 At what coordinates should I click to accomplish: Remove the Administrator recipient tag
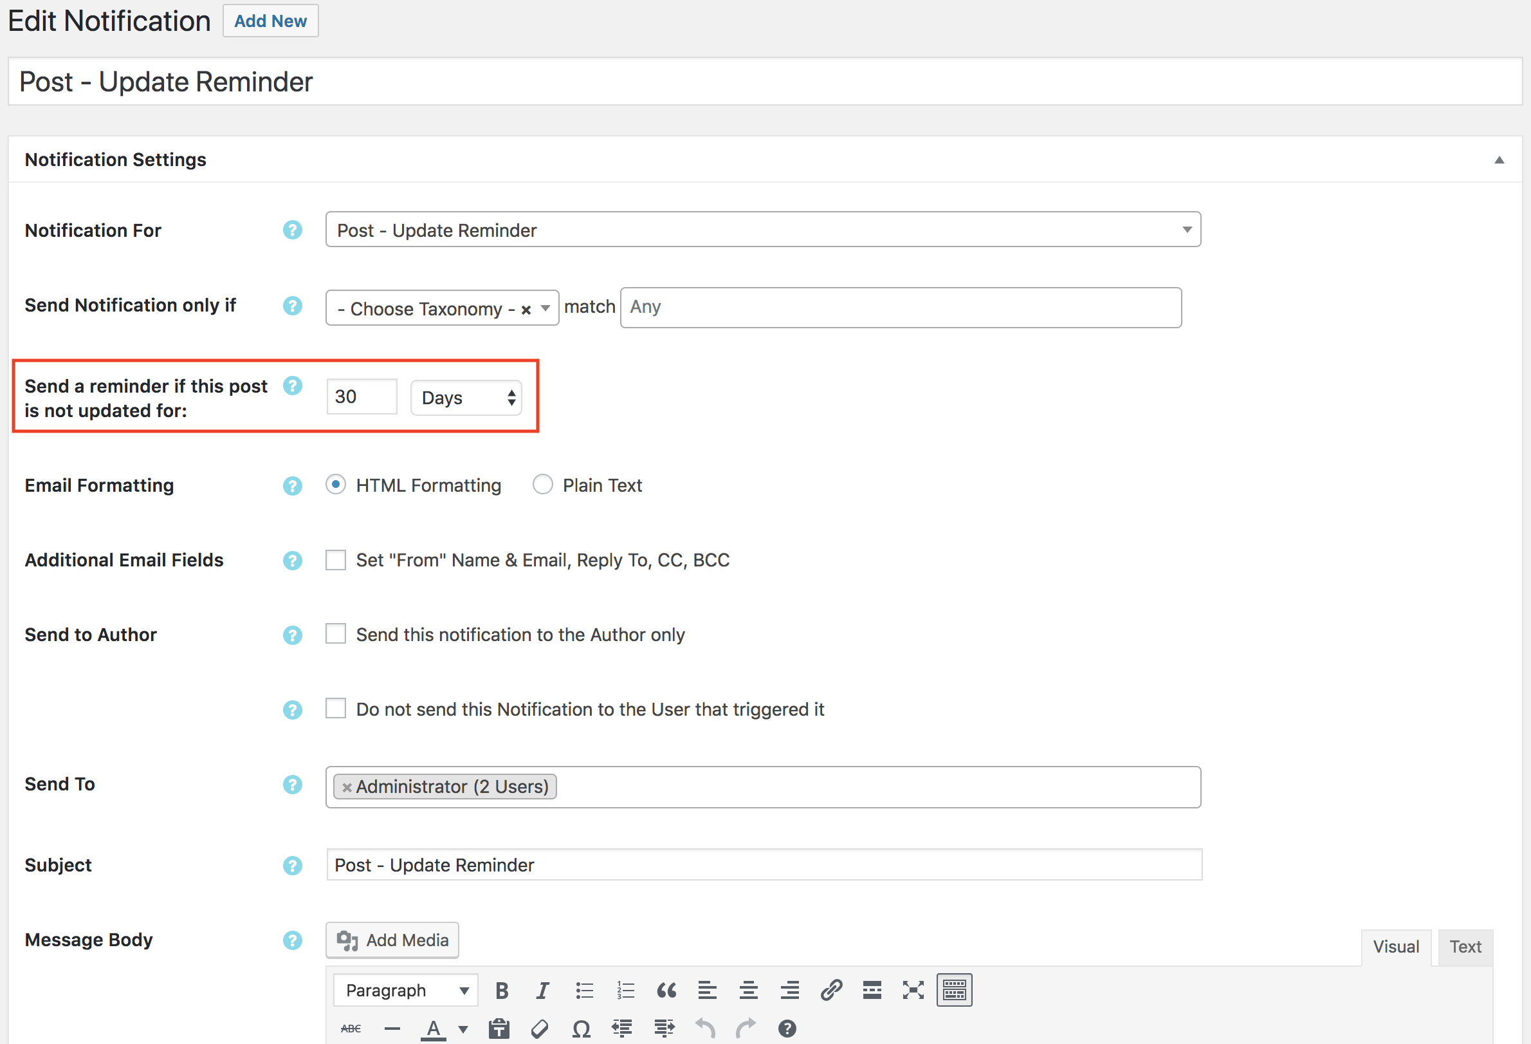[347, 787]
